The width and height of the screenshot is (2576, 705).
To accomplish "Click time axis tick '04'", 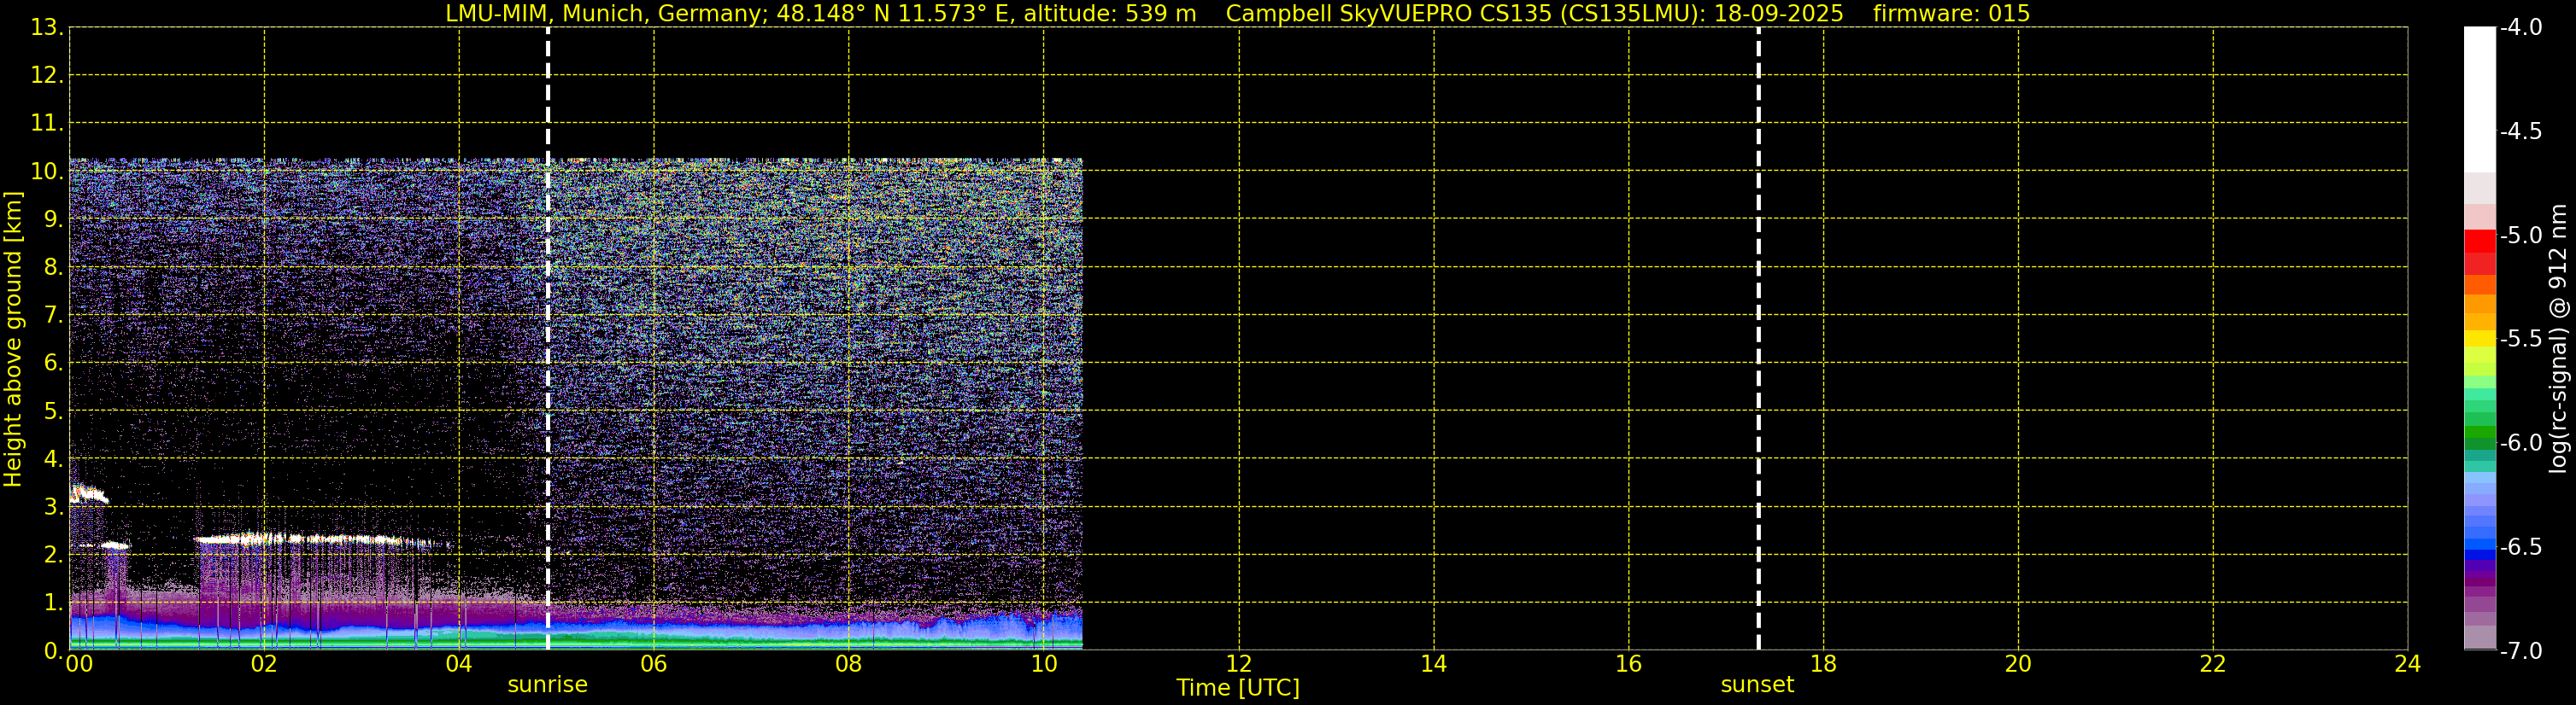I will [459, 664].
